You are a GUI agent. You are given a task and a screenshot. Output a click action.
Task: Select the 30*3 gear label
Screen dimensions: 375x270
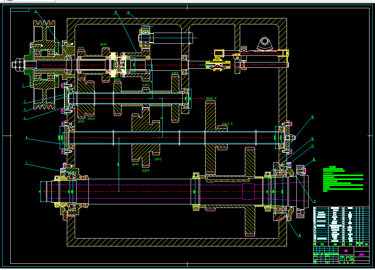81,48
